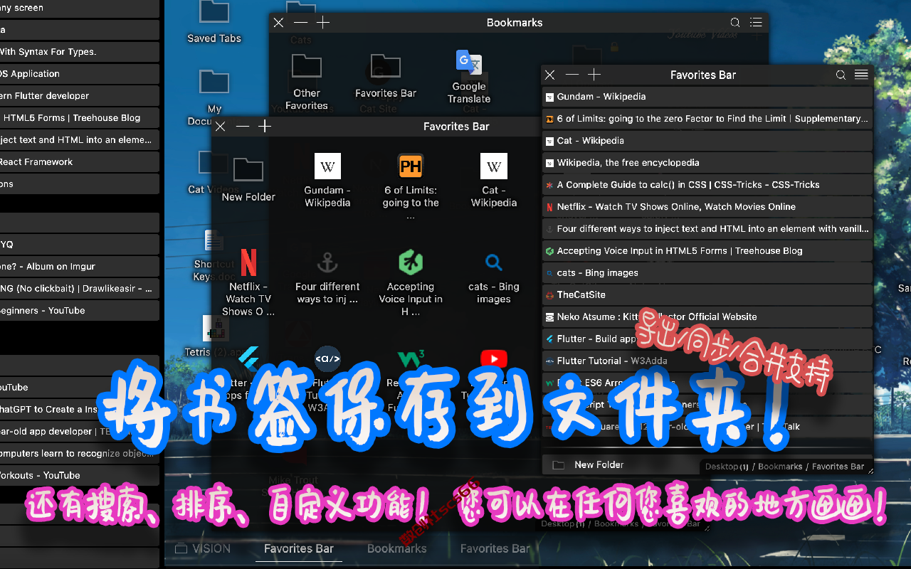The width and height of the screenshot is (911, 569).
Task: Click the plus button in Bookmarks window title bar
Action: [x=323, y=23]
